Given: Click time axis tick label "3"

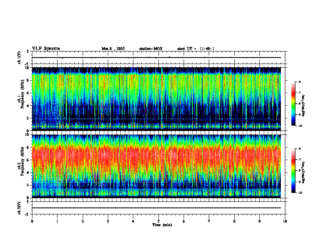Looking at the screenshot, I should [108, 221].
